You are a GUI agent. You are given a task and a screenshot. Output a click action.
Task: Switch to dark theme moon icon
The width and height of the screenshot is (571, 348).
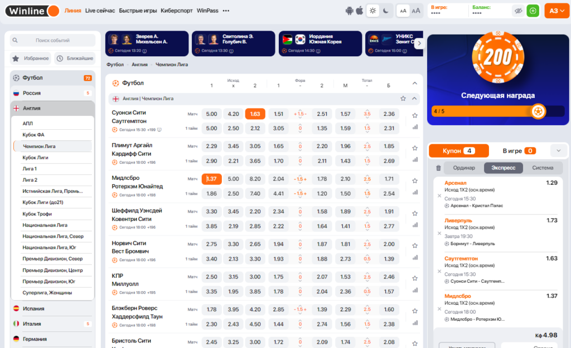386,11
